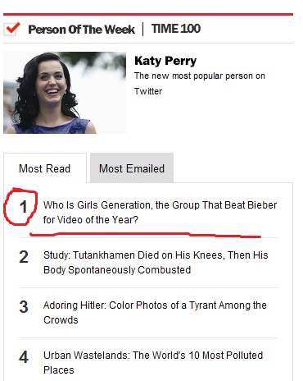
Task: Click the red checkmark icon
Action: (x=12, y=29)
